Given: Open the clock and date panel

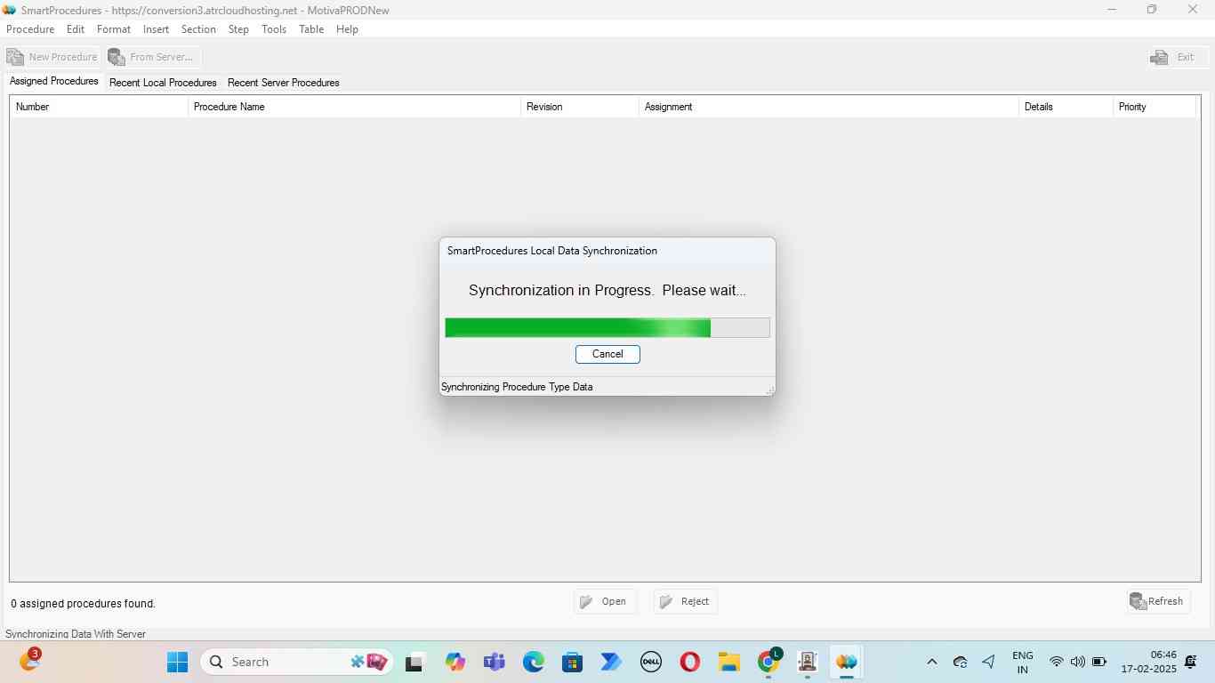Looking at the screenshot, I should [x=1148, y=662].
